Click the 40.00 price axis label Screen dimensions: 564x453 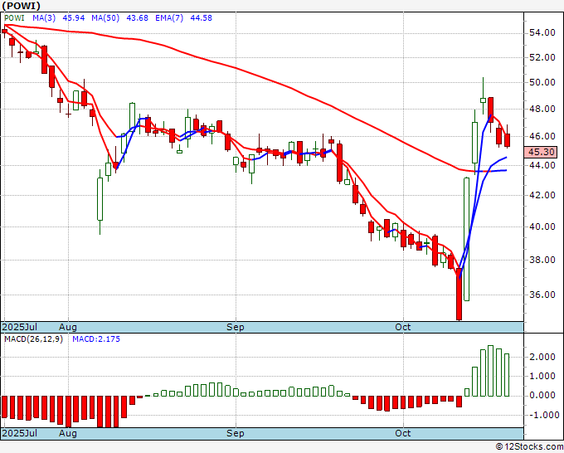pyautogui.click(x=542, y=226)
